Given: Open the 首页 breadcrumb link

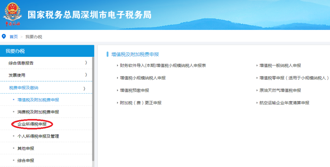Looking at the screenshot, I should (x=14, y=37).
